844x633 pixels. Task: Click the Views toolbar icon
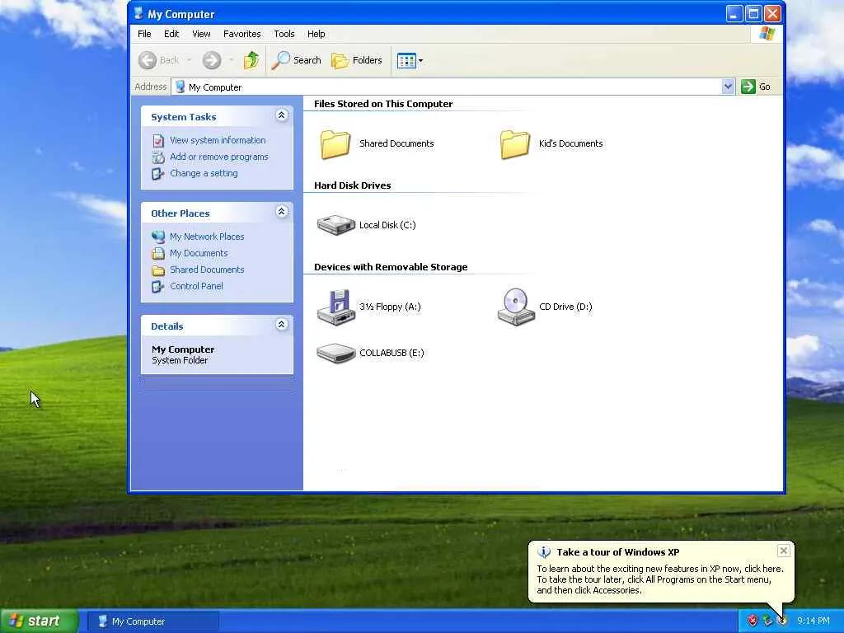pos(406,60)
